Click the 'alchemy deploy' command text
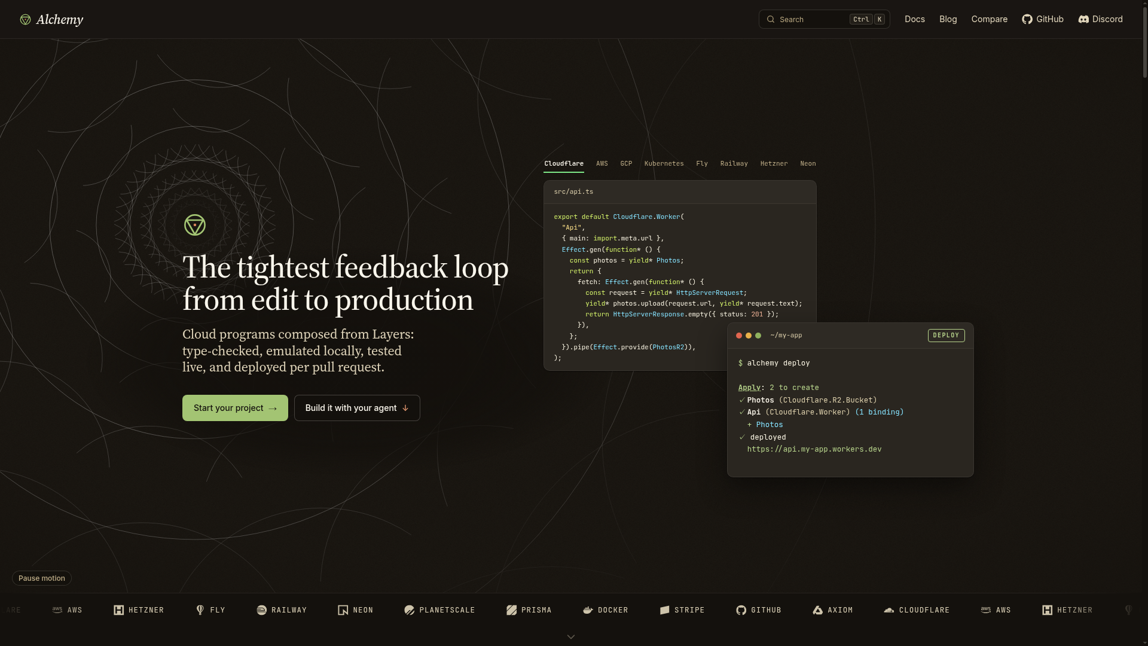Image resolution: width=1148 pixels, height=646 pixels. click(778, 363)
